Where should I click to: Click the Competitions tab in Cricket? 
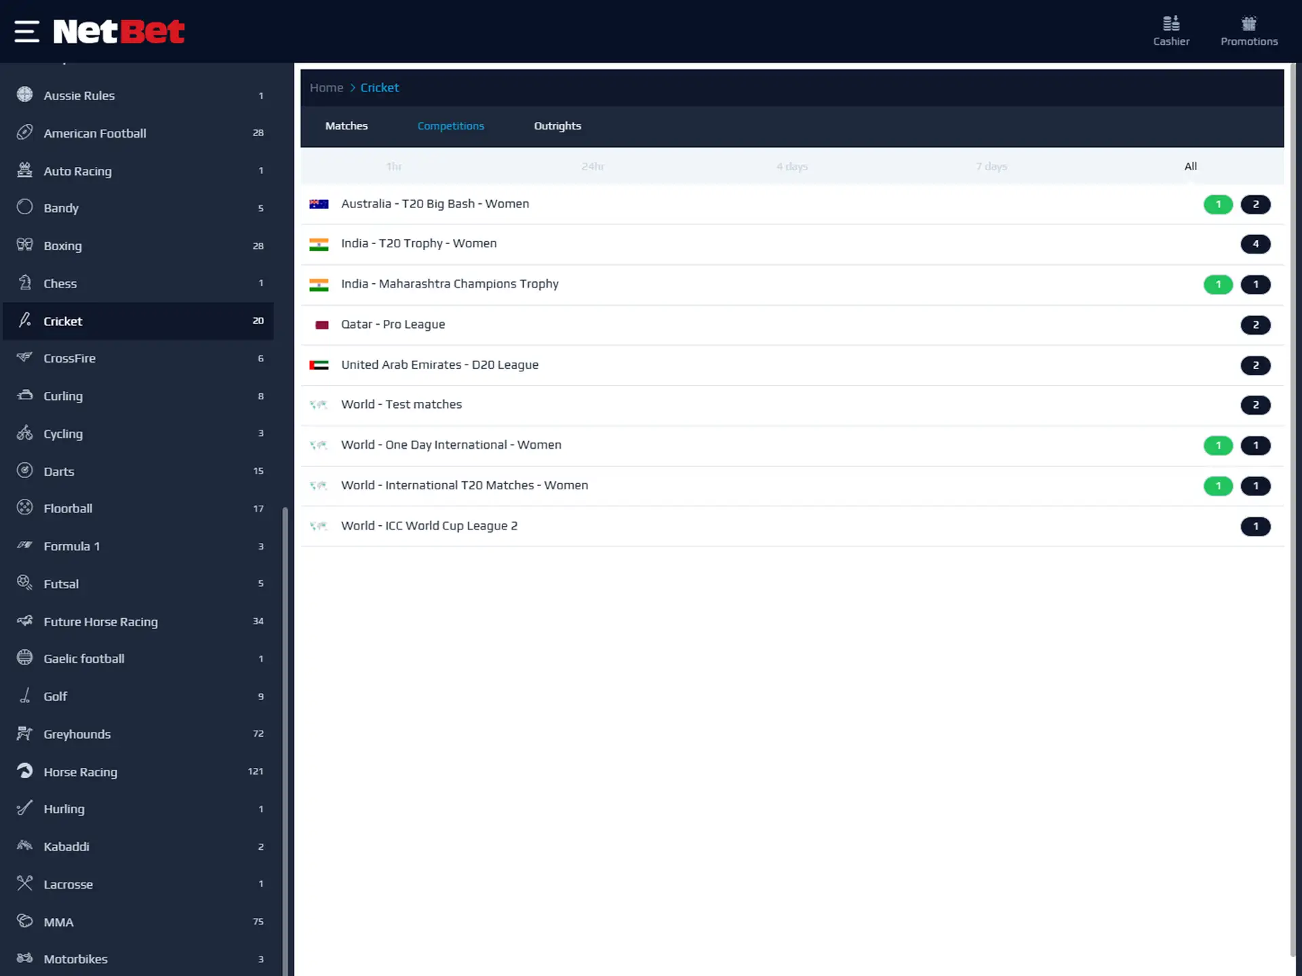(x=451, y=125)
